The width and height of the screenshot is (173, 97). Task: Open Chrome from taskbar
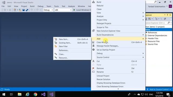(x=35, y=94)
